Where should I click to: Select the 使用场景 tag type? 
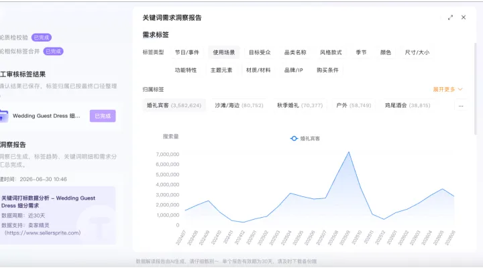[224, 52]
